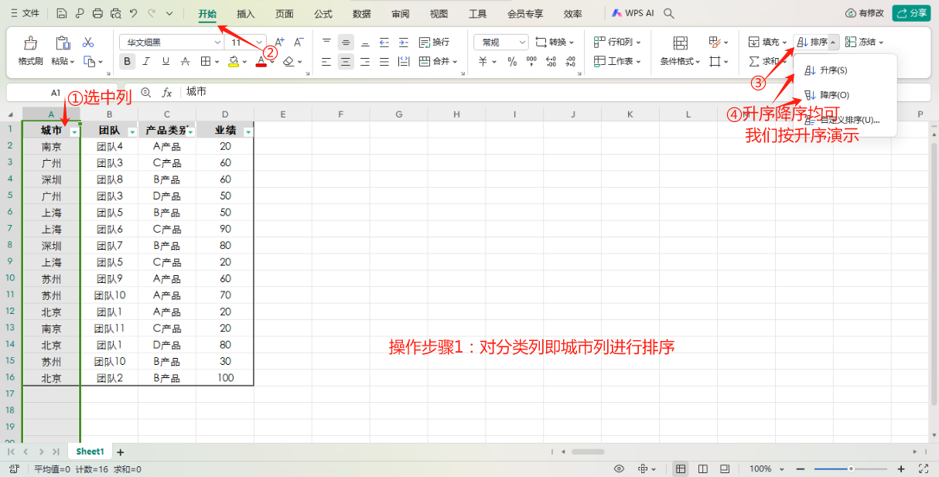
Task: Toggle Bold formatting
Action: point(127,61)
